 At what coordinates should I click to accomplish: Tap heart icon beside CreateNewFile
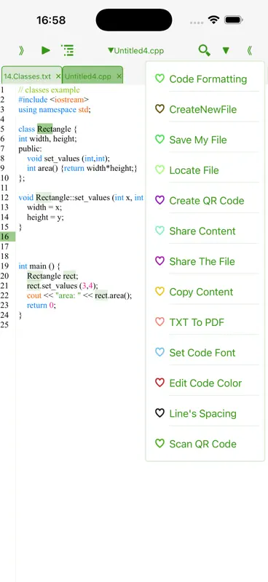pos(159,108)
